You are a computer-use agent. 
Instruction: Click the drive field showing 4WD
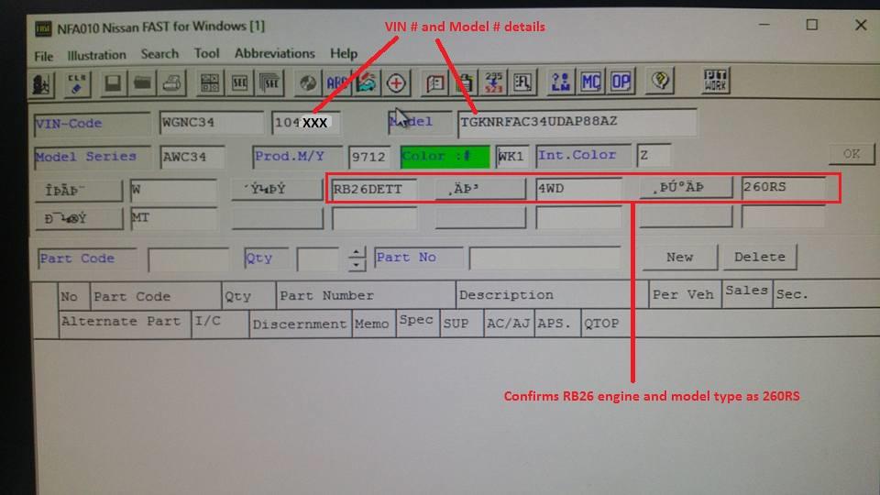tap(578, 188)
